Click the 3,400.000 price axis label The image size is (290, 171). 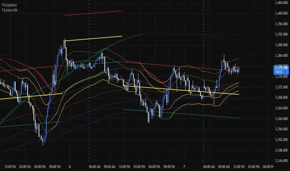point(281,13)
